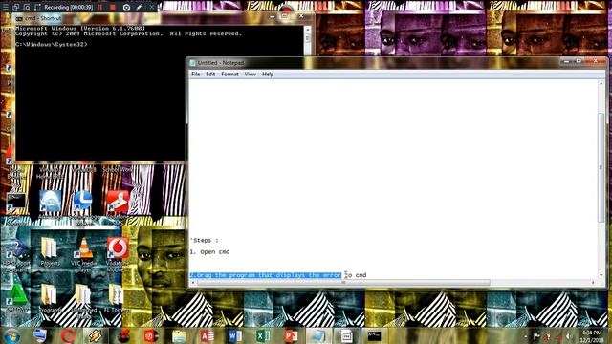This screenshot has height=344, width=612.
Task: Open the VLC media player desktop shortcut
Action: [x=83, y=253]
